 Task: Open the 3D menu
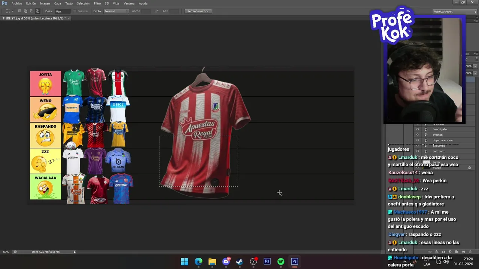[x=107, y=3]
